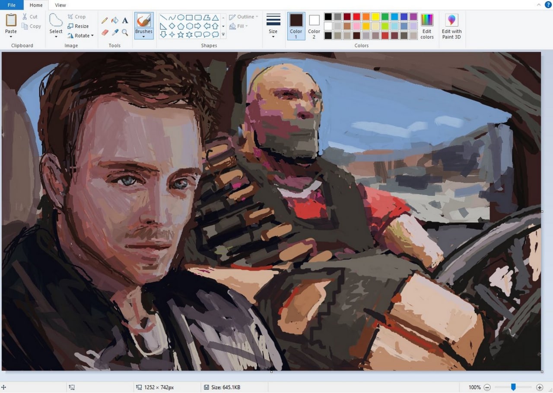Image resolution: width=553 pixels, height=393 pixels.
Task: Click on the painted canvas image
Action: point(271,211)
